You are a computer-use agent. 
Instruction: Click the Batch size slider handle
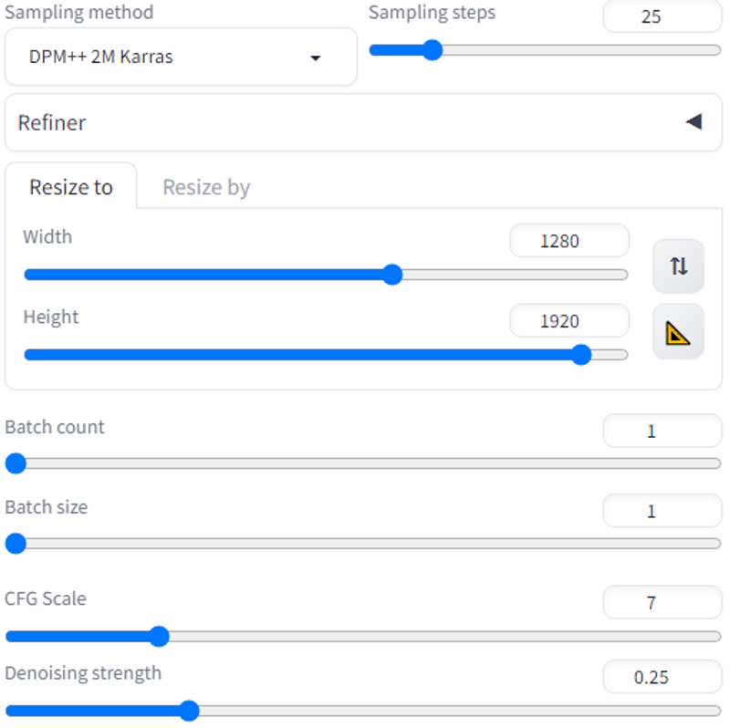tap(16, 544)
